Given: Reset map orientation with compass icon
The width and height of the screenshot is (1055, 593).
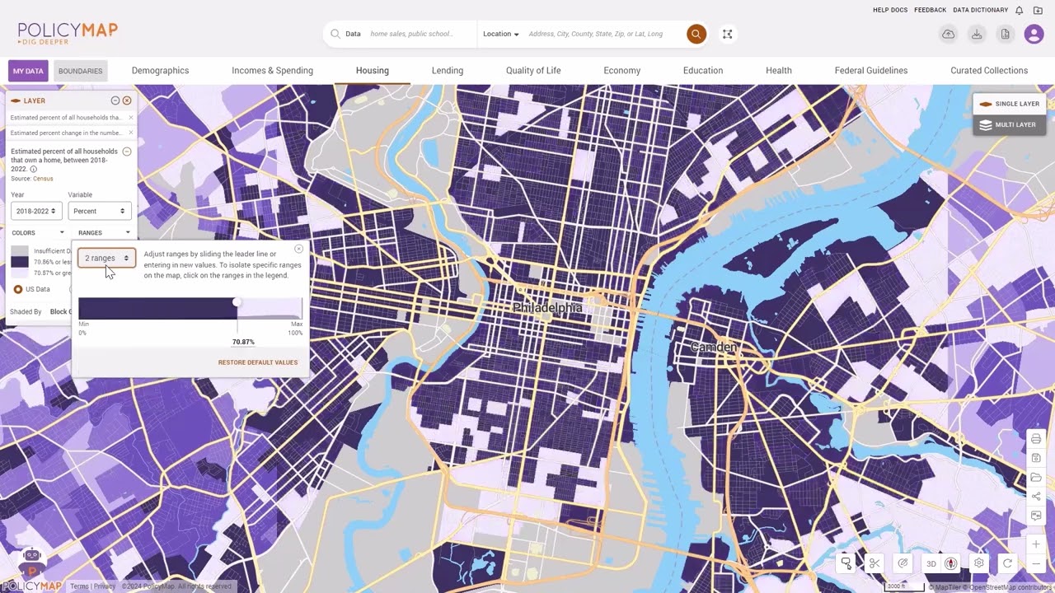Looking at the screenshot, I should 951,563.
